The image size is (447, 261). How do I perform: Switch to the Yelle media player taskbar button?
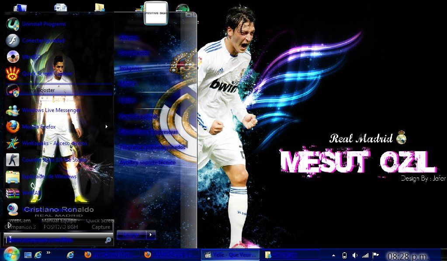(232, 254)
